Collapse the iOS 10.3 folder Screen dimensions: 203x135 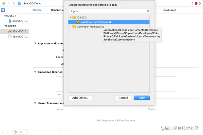(x=71, y=17)
